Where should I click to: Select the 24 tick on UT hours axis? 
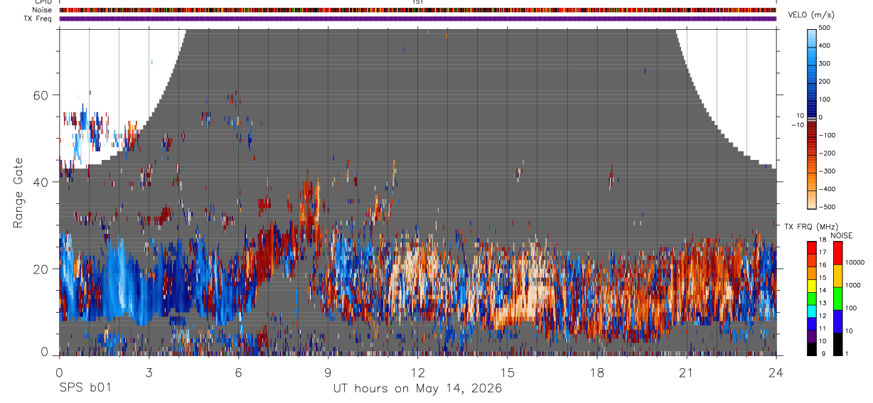776,372
